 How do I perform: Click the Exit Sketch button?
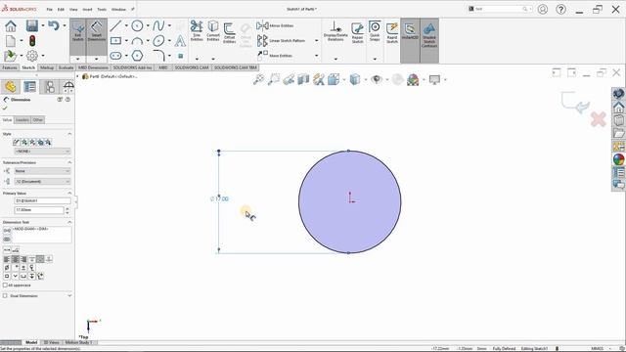[x=78, y=31]
